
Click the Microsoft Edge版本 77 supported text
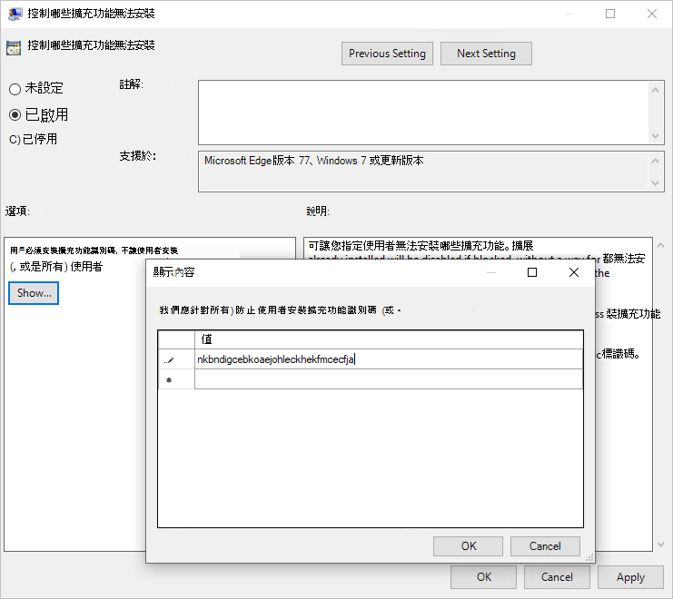[313, 161]
